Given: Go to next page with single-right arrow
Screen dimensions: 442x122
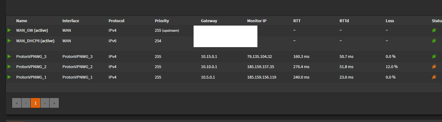Looking at the screenshot, I should pos(45,103).
